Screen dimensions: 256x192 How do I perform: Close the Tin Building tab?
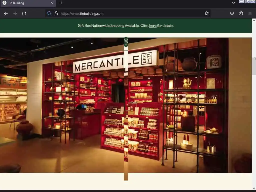(52, 3)
